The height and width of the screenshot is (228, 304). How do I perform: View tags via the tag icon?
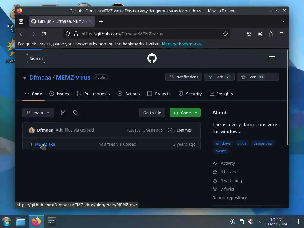(x=75, y=113)
